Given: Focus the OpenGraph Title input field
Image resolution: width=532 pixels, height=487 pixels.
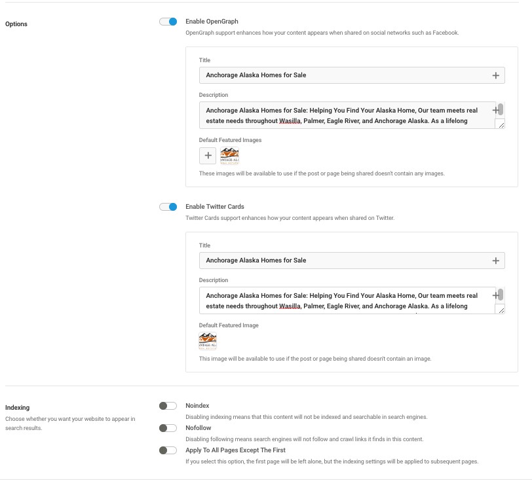Looking at the screenshot, I should [x=352, y=75].
